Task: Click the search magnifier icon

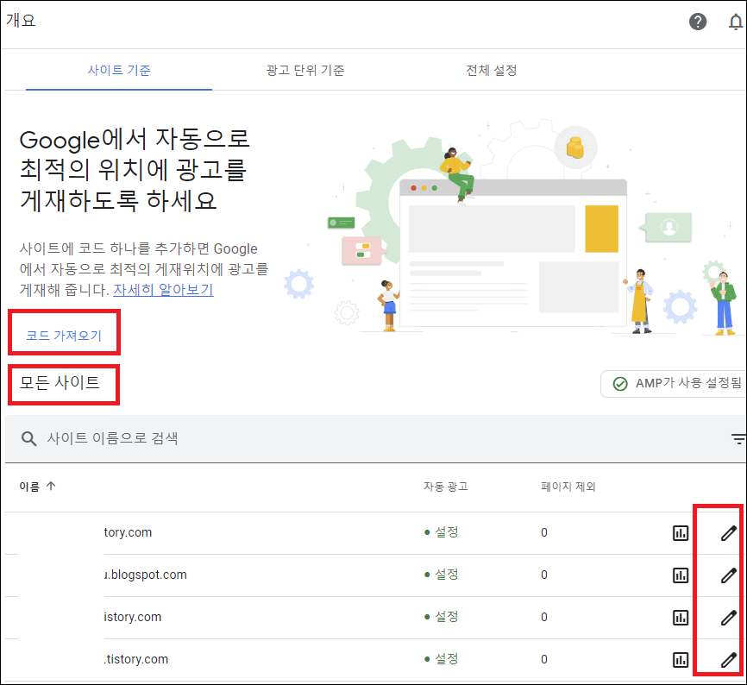Action: point(28,438)
